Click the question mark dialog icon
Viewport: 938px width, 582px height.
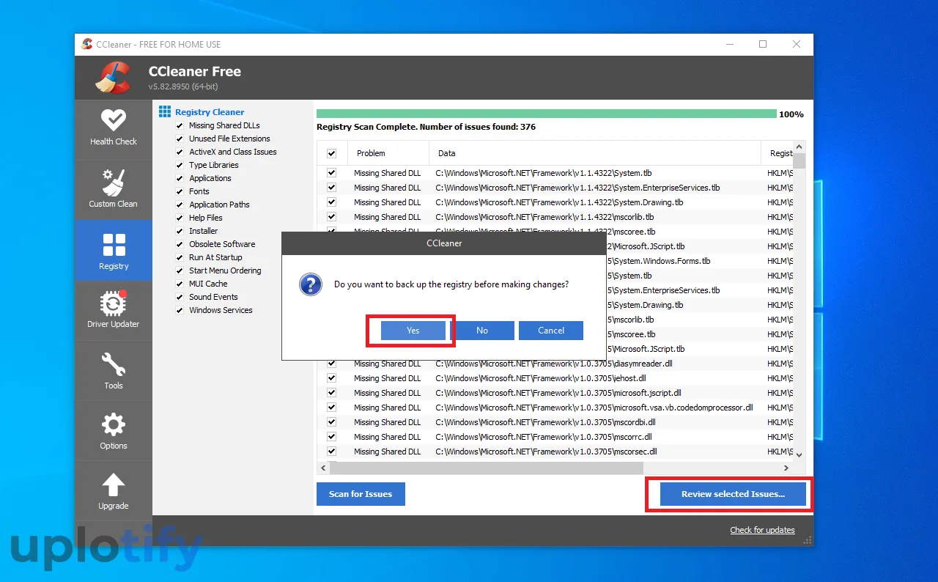tap(311, 284)
